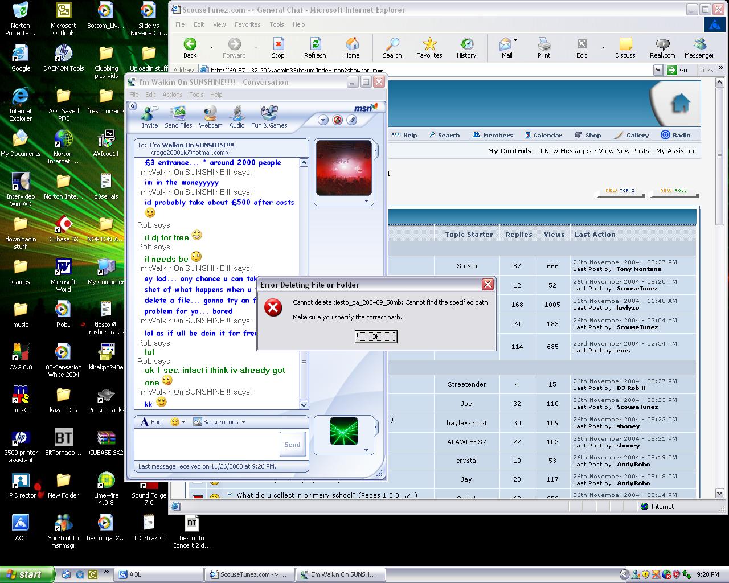Click the Stop button in Internet Explorer
Viewport: 729px width, 583px height.
coord(278,48)
